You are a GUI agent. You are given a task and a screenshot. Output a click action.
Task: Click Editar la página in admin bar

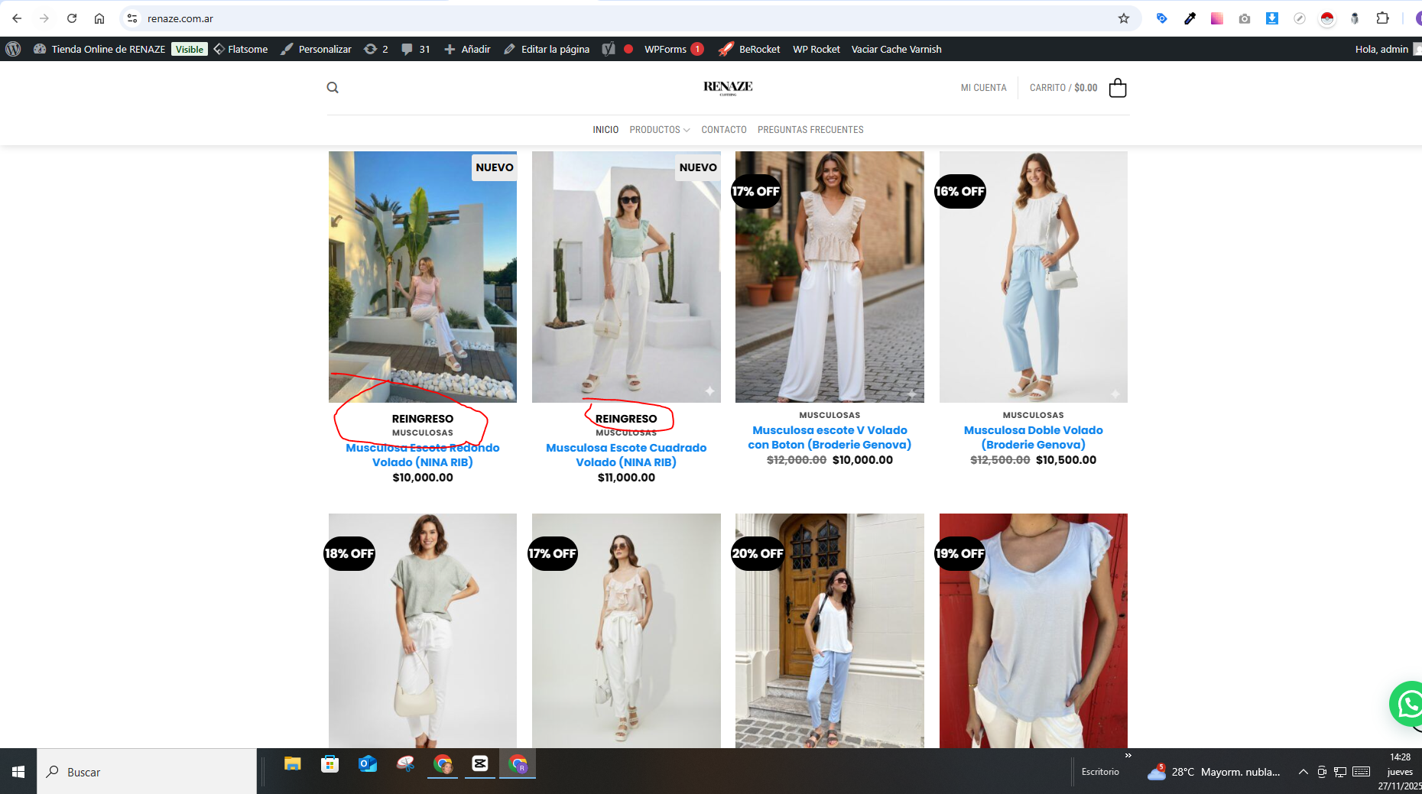pos(547,49)
